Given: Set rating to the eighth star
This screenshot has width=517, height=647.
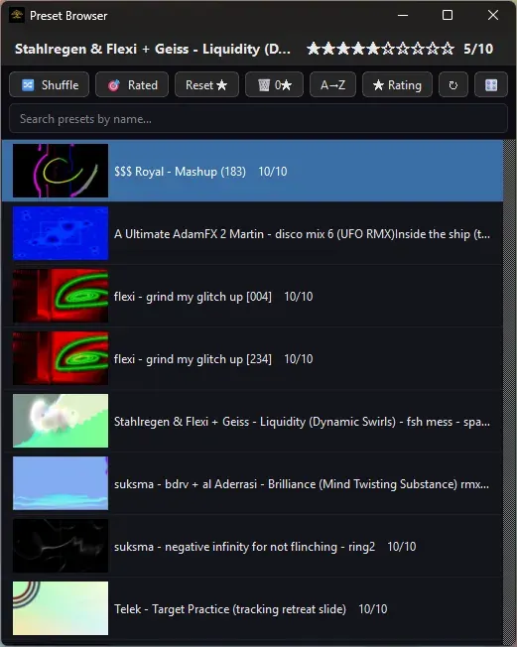Looking at the screenshot, I should pyautogui.click(x=418, y=49).
